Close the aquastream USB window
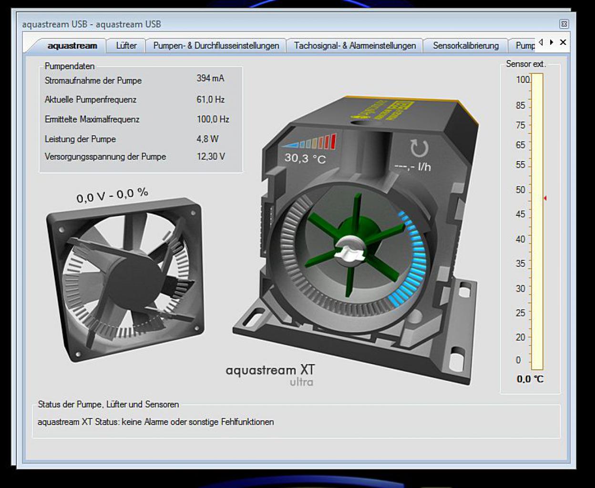The image size is (595, 488). (x=564, y=24)
